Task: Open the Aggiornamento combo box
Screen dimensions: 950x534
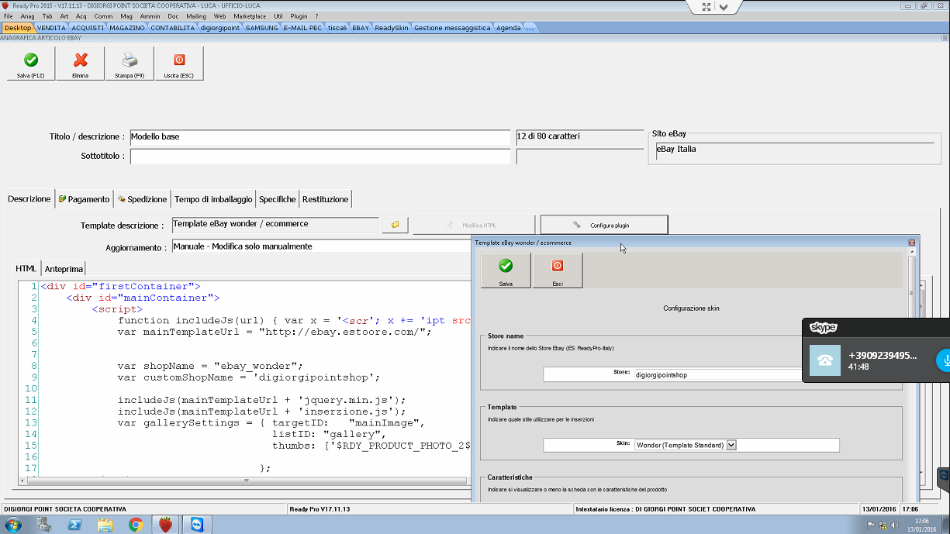Action: [318, 246]
